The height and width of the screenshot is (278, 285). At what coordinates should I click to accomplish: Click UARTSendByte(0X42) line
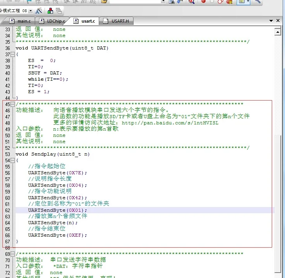[x=57, y=198]
